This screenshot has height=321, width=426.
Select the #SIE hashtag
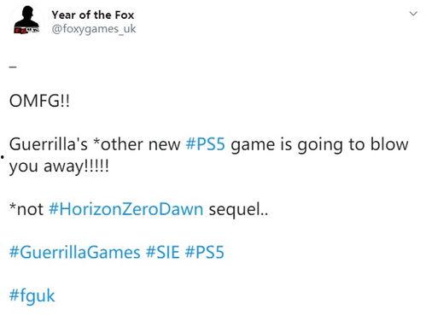(163, 252)
